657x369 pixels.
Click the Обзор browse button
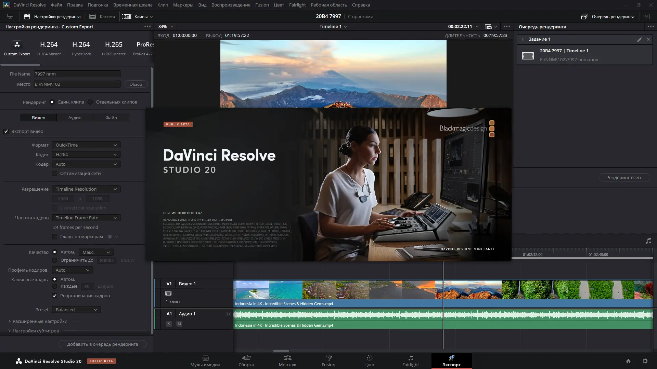pos(136,84)
